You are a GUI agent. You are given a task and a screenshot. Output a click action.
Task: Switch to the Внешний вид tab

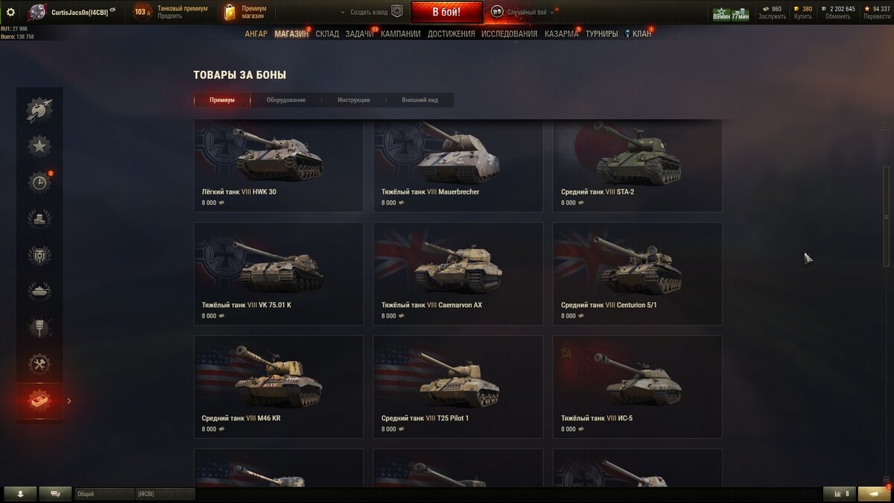pyautogui.click(x=420, y=100)
